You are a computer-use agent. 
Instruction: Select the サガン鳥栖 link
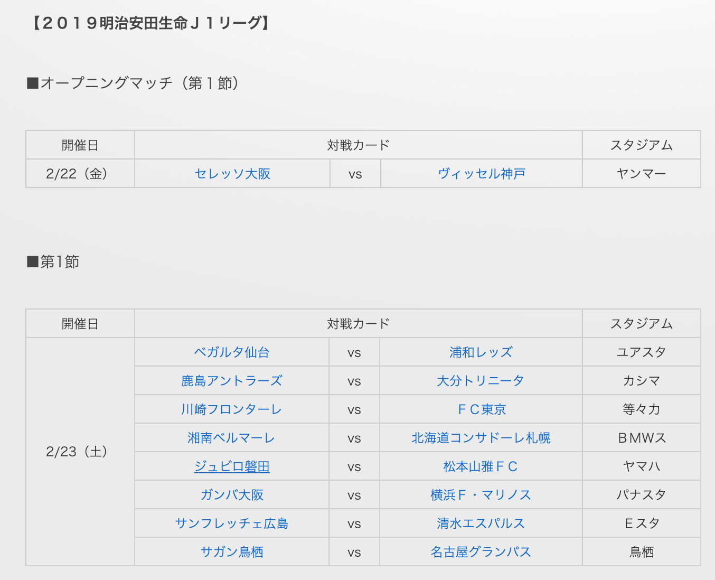click(x=232, y=552)
